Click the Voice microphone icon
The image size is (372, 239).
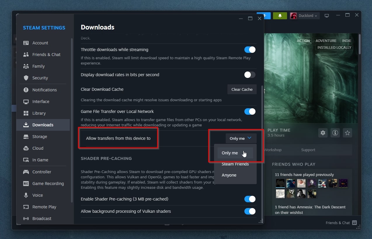[x=26, y=195]
